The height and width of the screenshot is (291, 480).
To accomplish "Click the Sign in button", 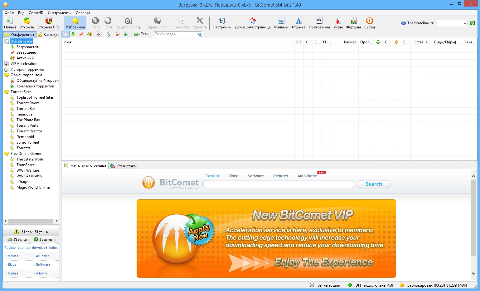I will coord(18,239).
